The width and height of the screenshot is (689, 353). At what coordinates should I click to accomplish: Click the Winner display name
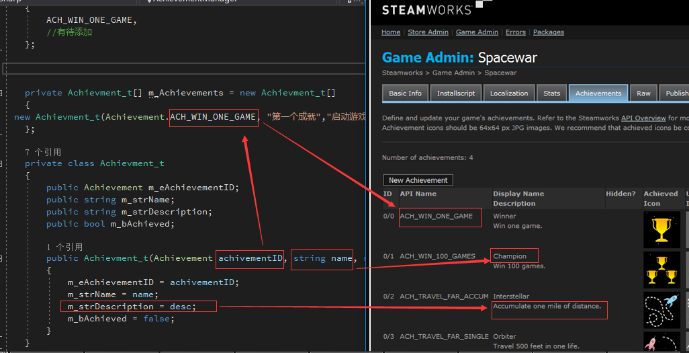pyautogui.click(x=504, y=216)
